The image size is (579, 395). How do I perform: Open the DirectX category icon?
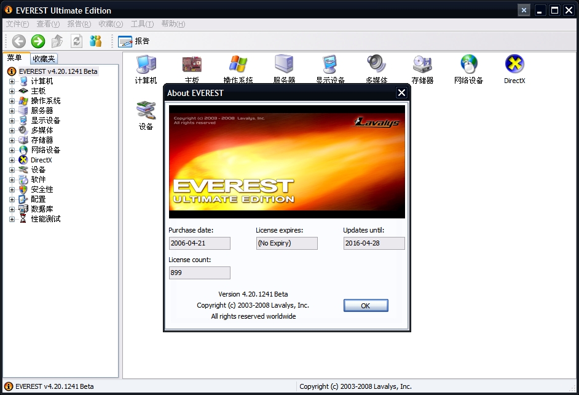pyautogui.click(x=514, y=64)
